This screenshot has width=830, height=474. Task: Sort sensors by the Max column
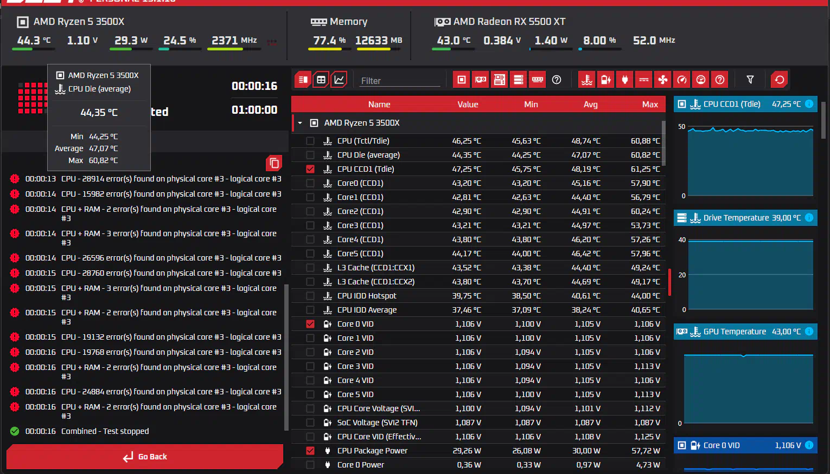tap(650, 105)
